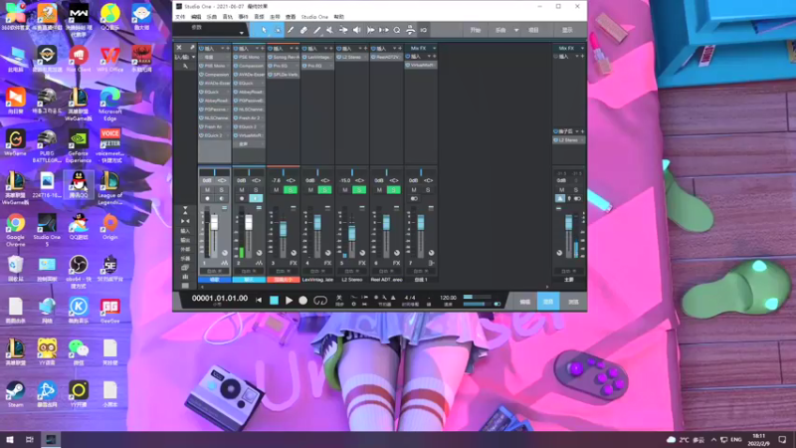Viewport: 796px width, 448px height.
Task: Click the tempo value 120.00
Action: [x=448, y=298]
